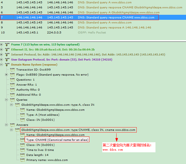Image resolution: width=186 pixels, height=164 pixels.
Task: Expand the Frame 7 tree node
Action: (x=1, y=45)
